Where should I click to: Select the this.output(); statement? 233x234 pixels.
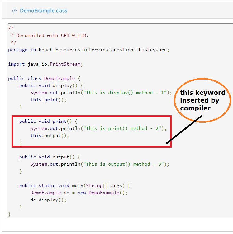pyautogui.click(x=50, y=135)
